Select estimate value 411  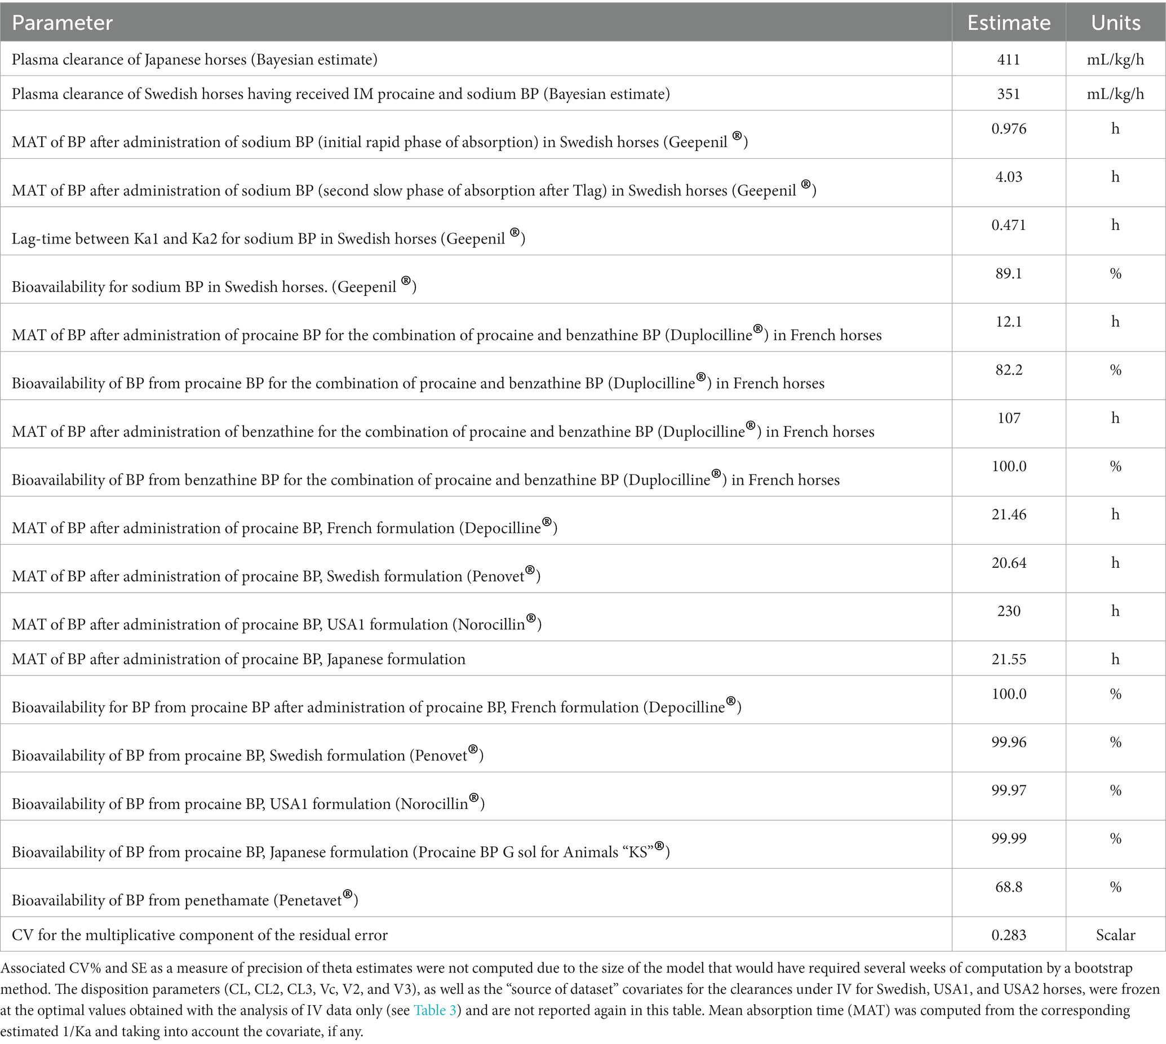[x=1009, y=60]
